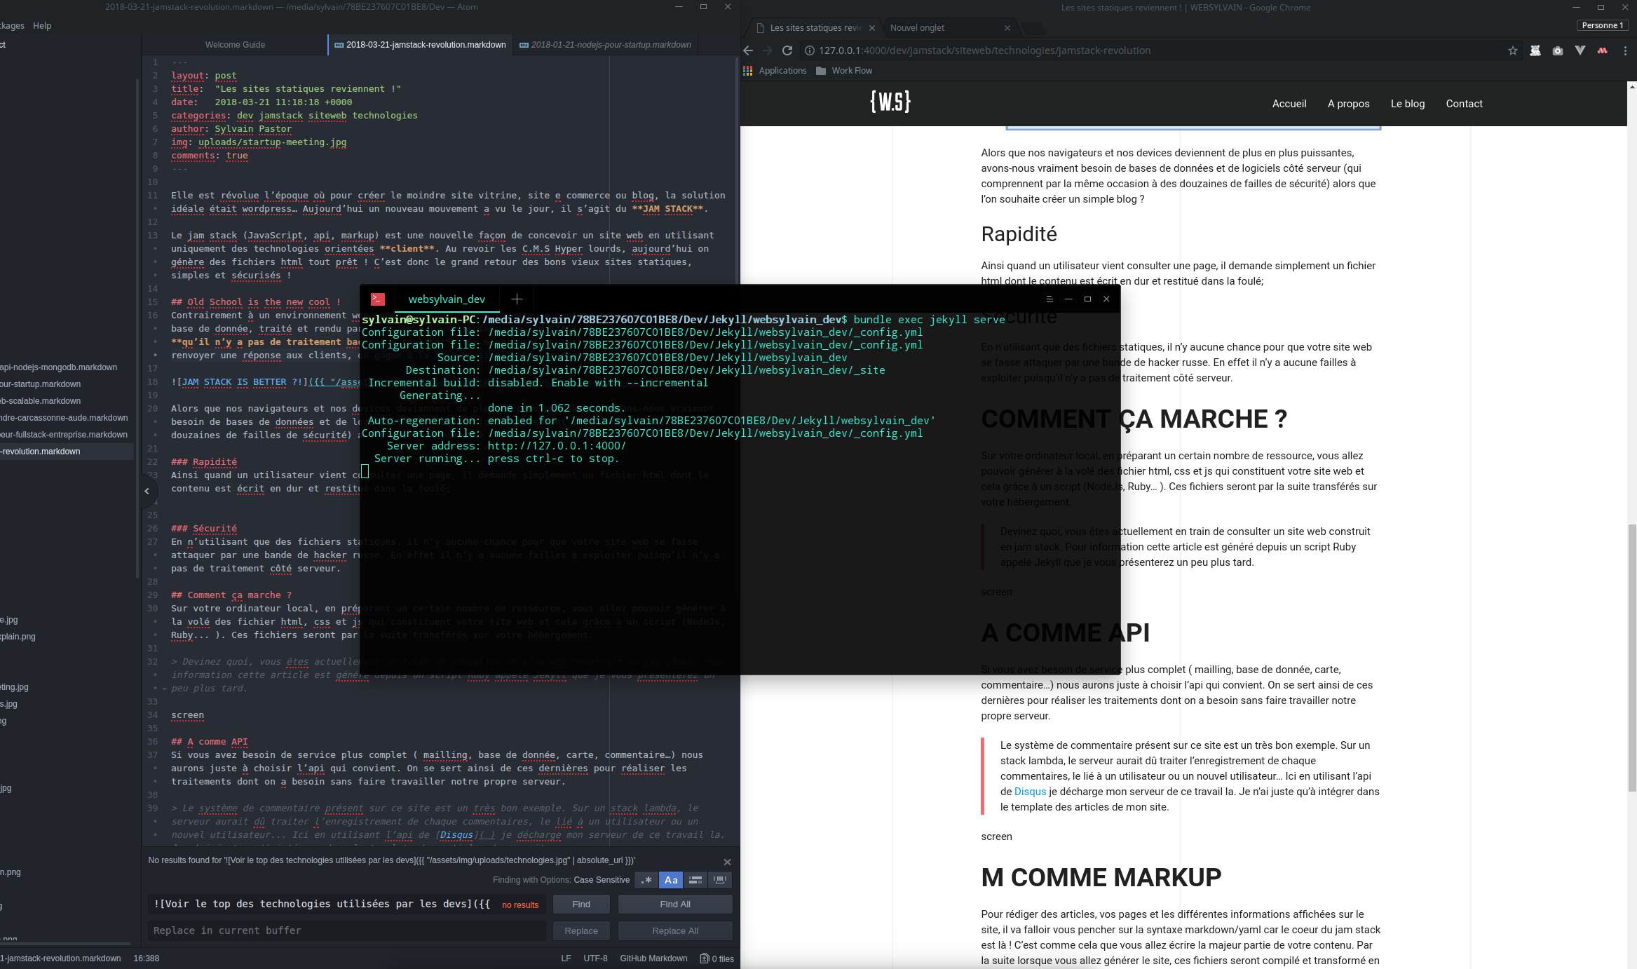Select the jamstack-revolution.markdown editor tab
The width and height of the screenshot is (1637, 969).
point(420,44)
